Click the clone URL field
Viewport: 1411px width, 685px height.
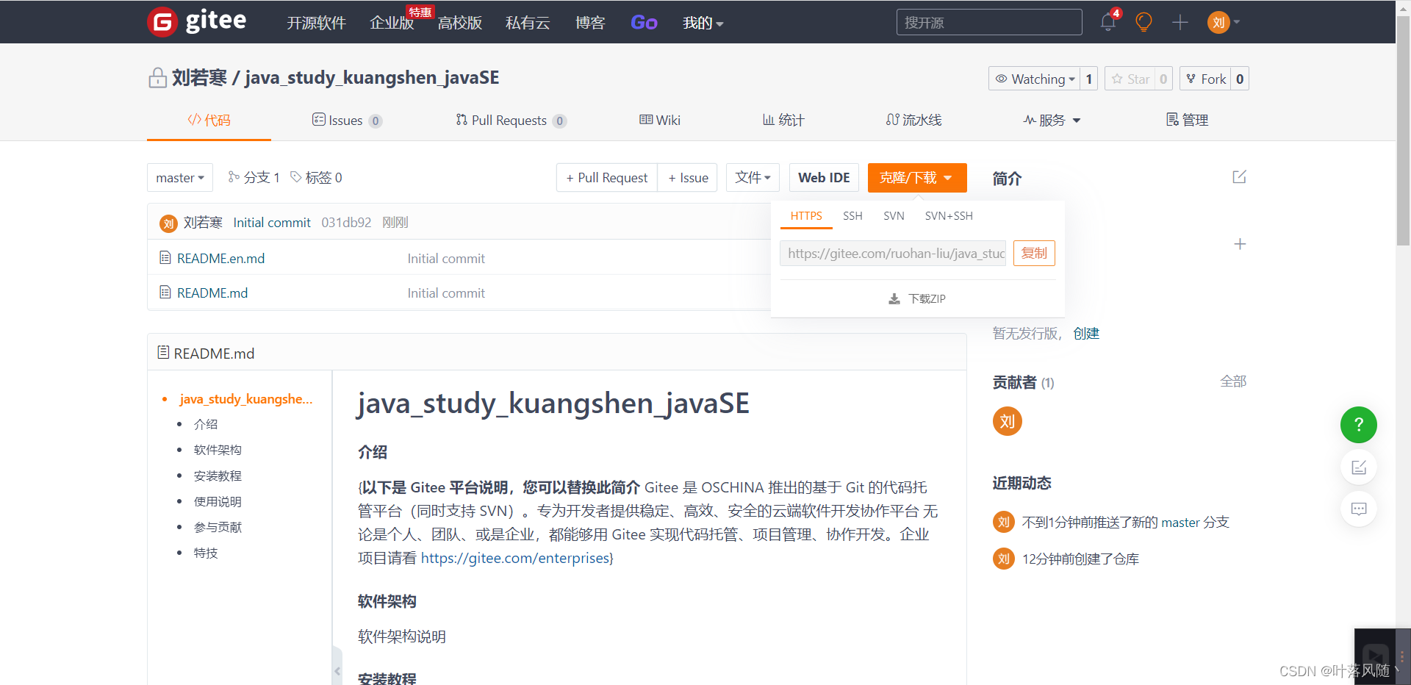pos(893,253)
